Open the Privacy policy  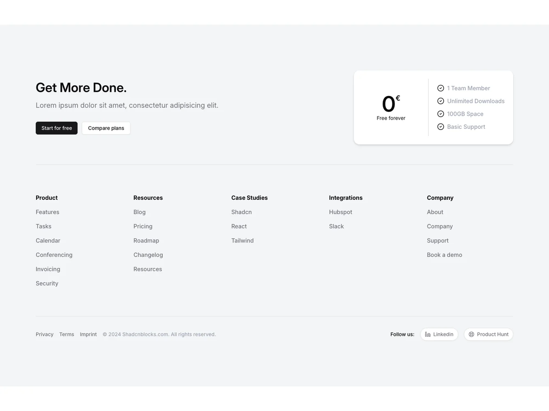[44, 334]
